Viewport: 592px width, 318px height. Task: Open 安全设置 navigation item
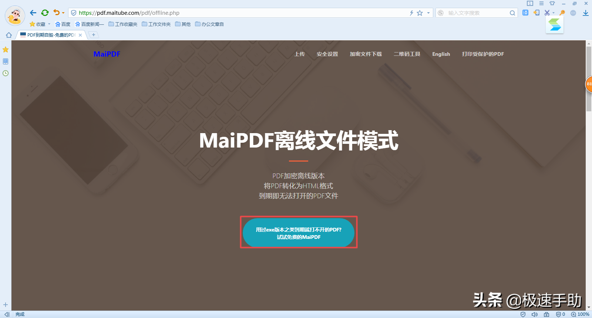pos(327,54)
